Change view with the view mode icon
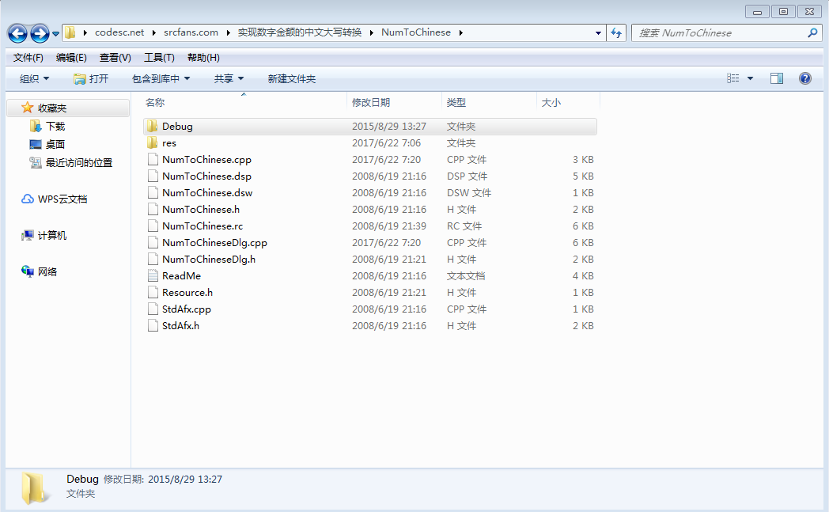 (732, 78)
